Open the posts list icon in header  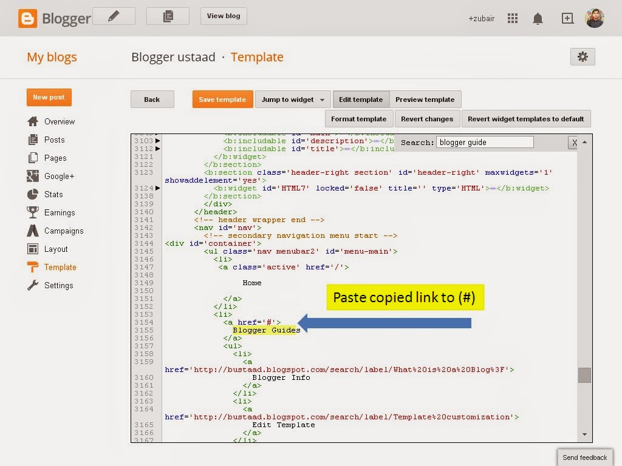168,16
